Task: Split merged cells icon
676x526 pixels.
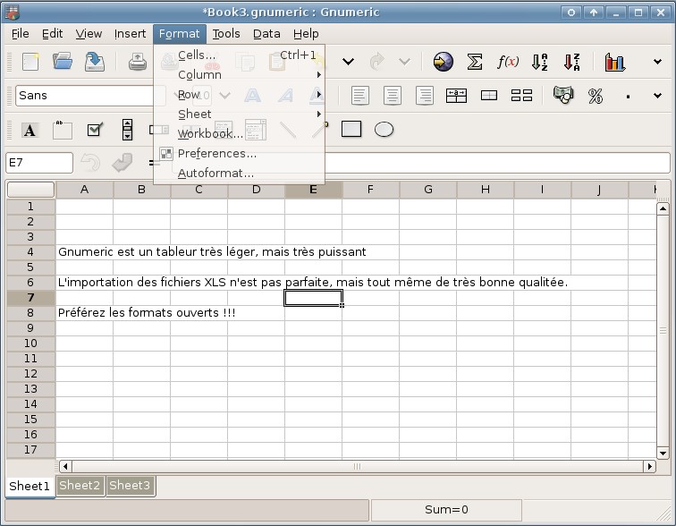Action: coord(521,96)
